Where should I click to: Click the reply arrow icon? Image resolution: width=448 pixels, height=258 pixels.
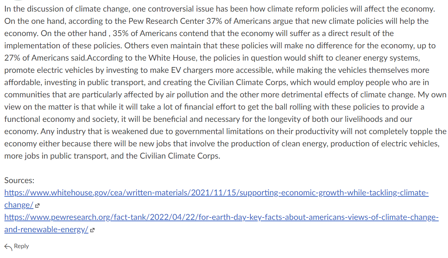(8, 246)
